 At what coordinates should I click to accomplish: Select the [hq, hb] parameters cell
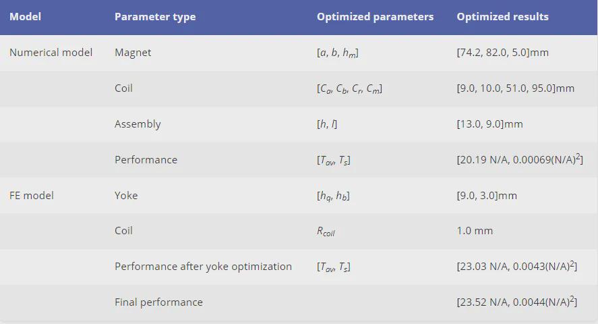pos(333,196)
